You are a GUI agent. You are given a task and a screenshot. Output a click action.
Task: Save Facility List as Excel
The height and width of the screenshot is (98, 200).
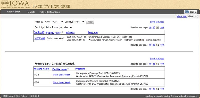point(157,22)
